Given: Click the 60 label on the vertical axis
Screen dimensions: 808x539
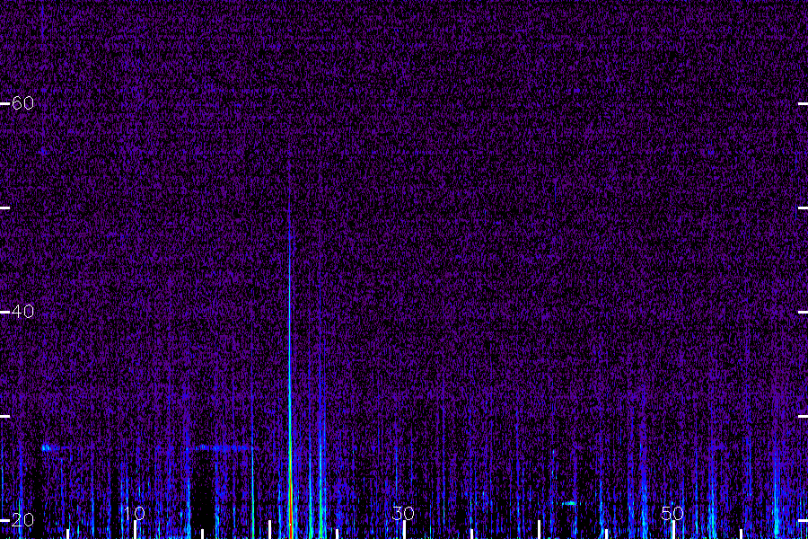Looking at the screenshot, I should (x=22, y=103).
